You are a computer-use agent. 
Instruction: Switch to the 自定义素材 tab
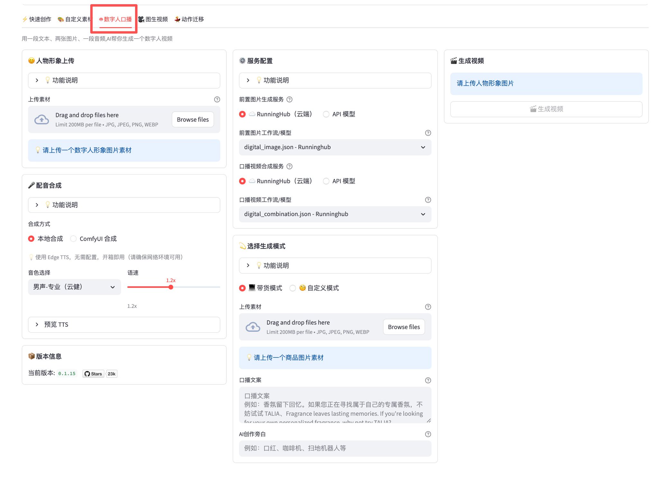(x=74, y=19)
